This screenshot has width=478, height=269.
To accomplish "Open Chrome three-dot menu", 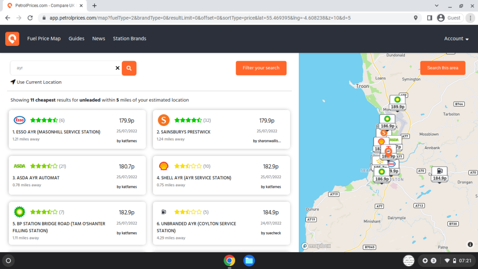I will tap(470, 18).
